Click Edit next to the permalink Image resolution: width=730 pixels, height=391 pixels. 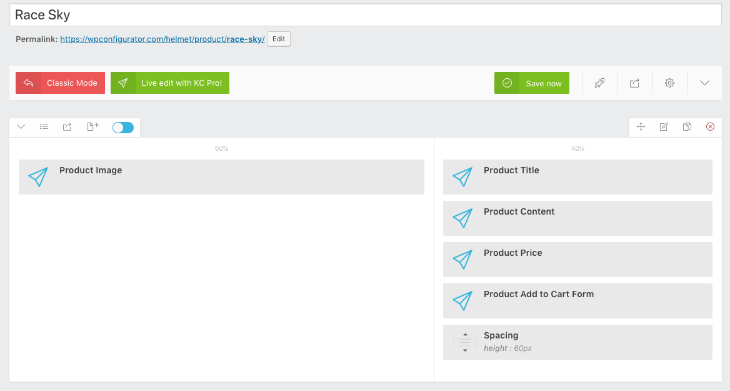click(x=279, y=39)
